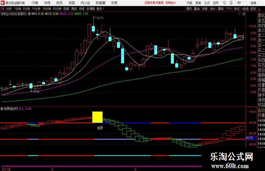
Task: Select the 月线 monthly chart tab
Action: 82,9
